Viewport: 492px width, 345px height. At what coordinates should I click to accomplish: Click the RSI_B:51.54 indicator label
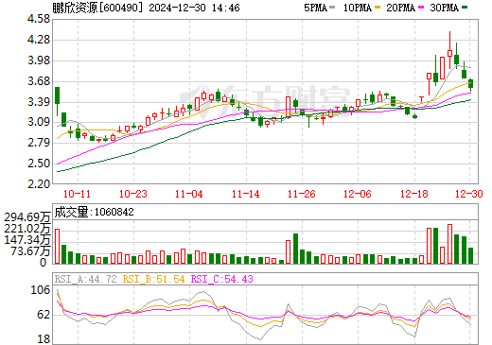(153, 279)
